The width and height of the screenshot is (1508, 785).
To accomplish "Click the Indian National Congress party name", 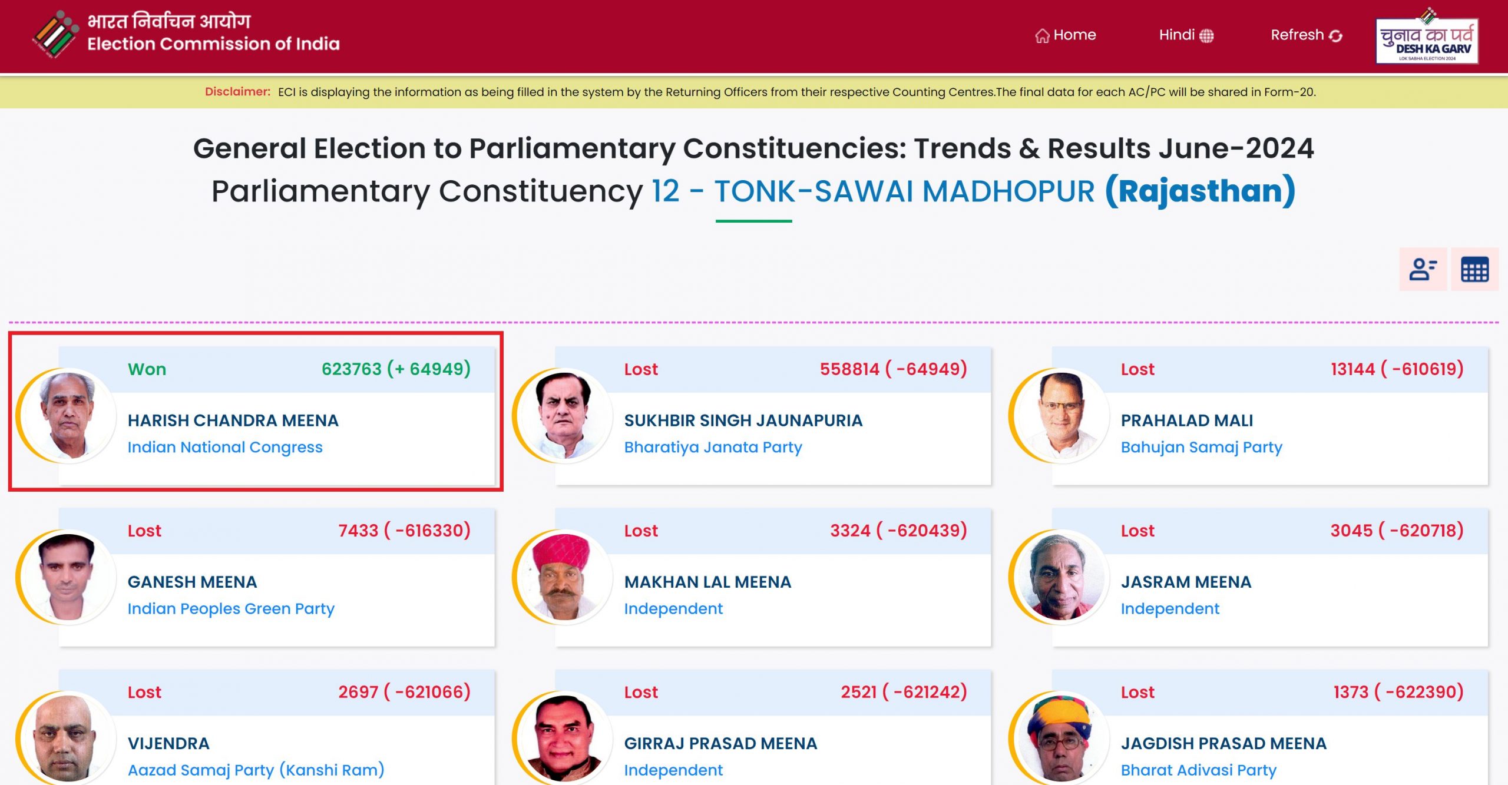I will [x=225, y=447].
